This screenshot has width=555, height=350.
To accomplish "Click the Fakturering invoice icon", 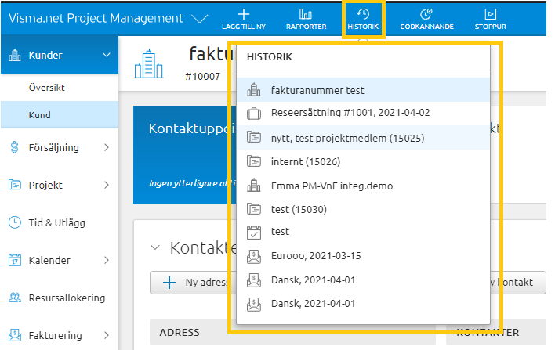I will point(15,335).
